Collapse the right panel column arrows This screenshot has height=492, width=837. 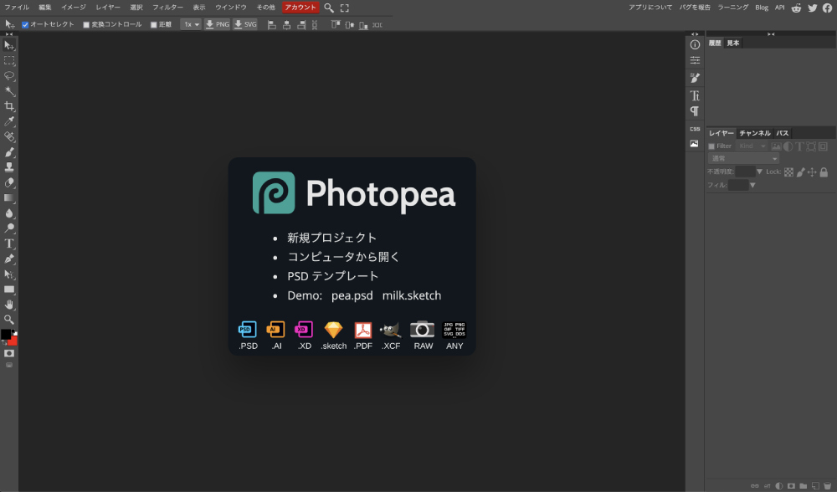coord(771,34)
